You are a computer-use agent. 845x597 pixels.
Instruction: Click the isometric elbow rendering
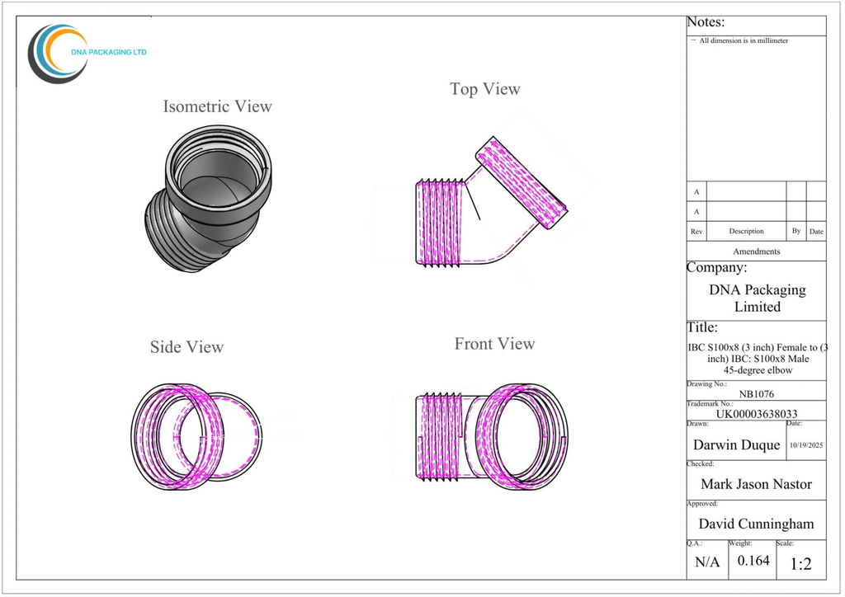tap(209, 199)
